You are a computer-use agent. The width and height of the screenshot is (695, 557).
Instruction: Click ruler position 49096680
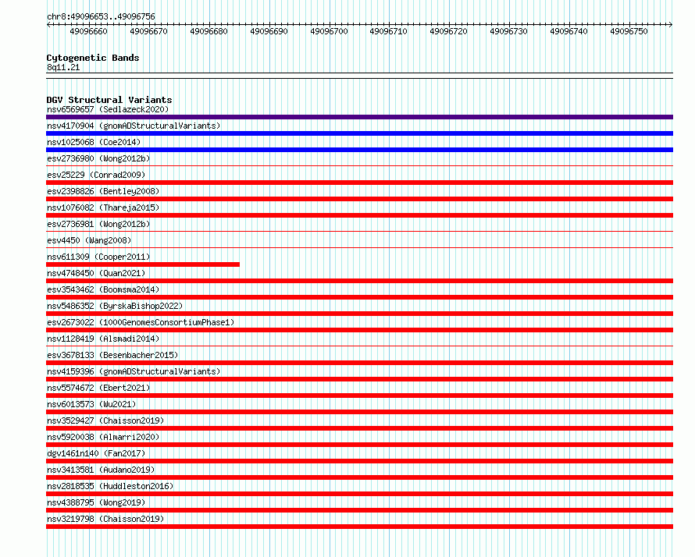208,31
